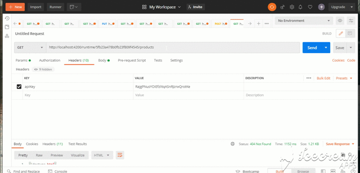Open the comments icon
The image size is (360, 173).
pos(350,33)
